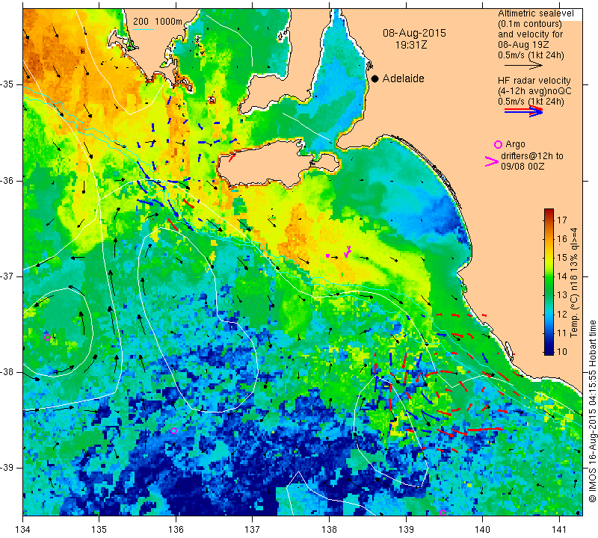Viewport: 598px width, 538px height.
Task: Click the cyan bathymetry legend line sample
Action: coord(143,29)
